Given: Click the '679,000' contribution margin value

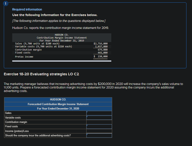Looking at the screenshot, I should pyautogui.click(x=103, y=50).
